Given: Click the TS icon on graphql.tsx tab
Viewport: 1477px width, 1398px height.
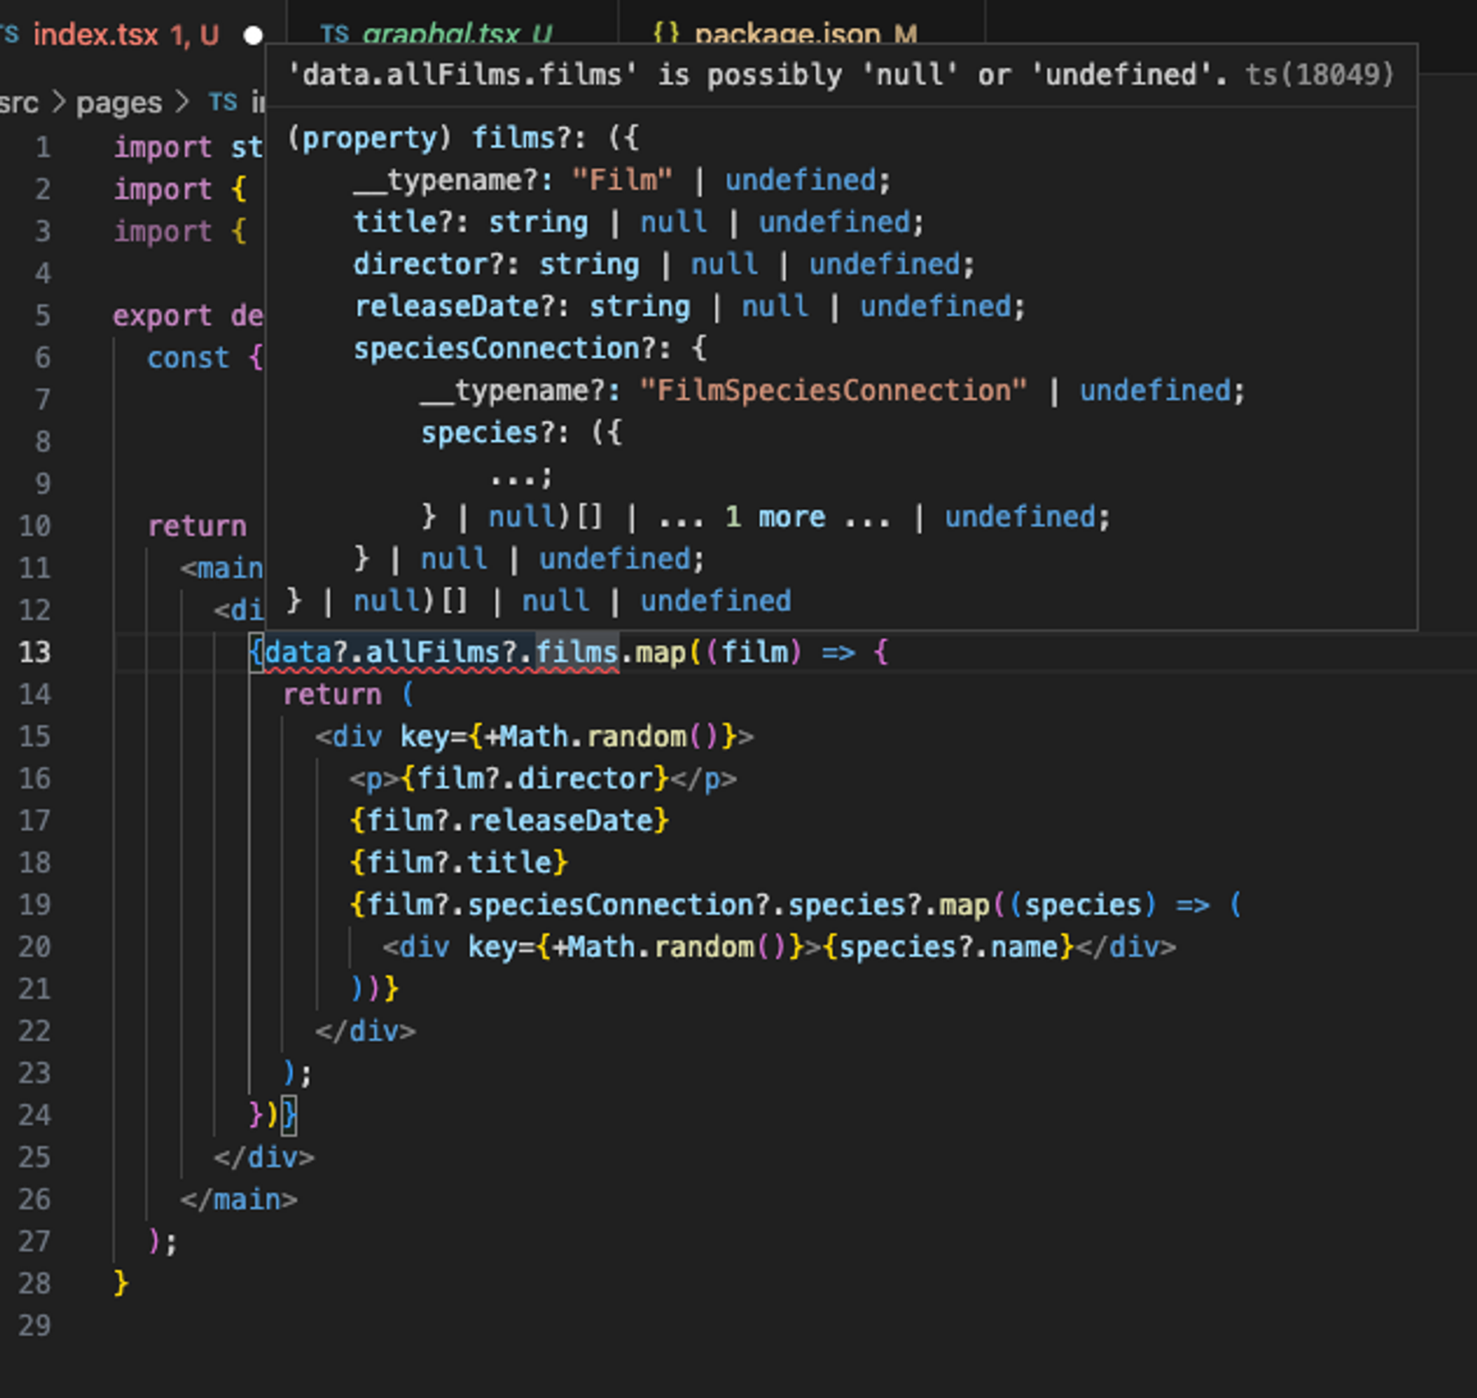Looking at the screenshot, I should click(x=334, y=33).
